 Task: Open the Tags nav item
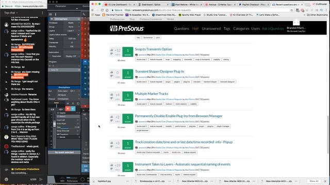(x=227, y=29)
